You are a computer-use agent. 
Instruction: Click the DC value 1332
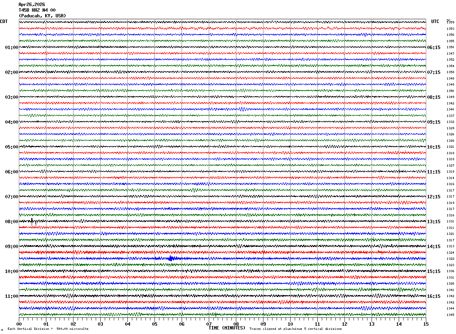pyautogui.click(x=450, y=122)
